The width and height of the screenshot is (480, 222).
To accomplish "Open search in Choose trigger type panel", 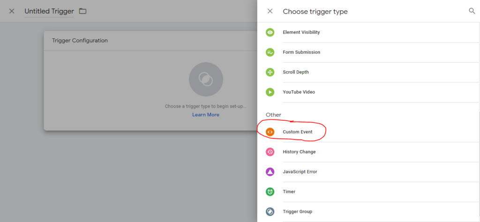I will [x=472, y=11].
